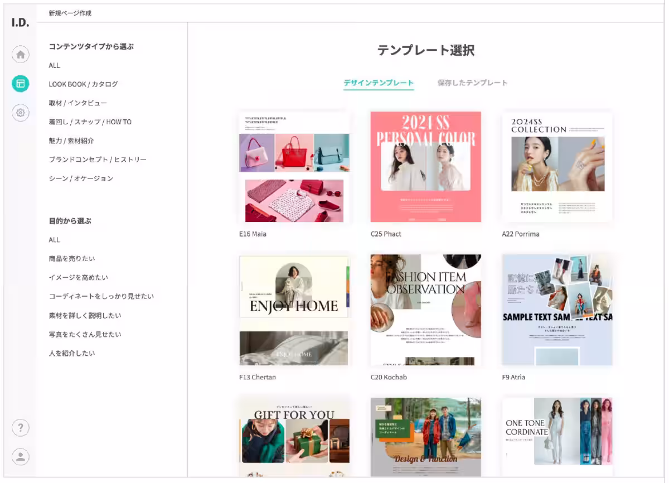Open the Design & Function template thumbnail
This screenshot has width=669, height=483.
point(426,437)
